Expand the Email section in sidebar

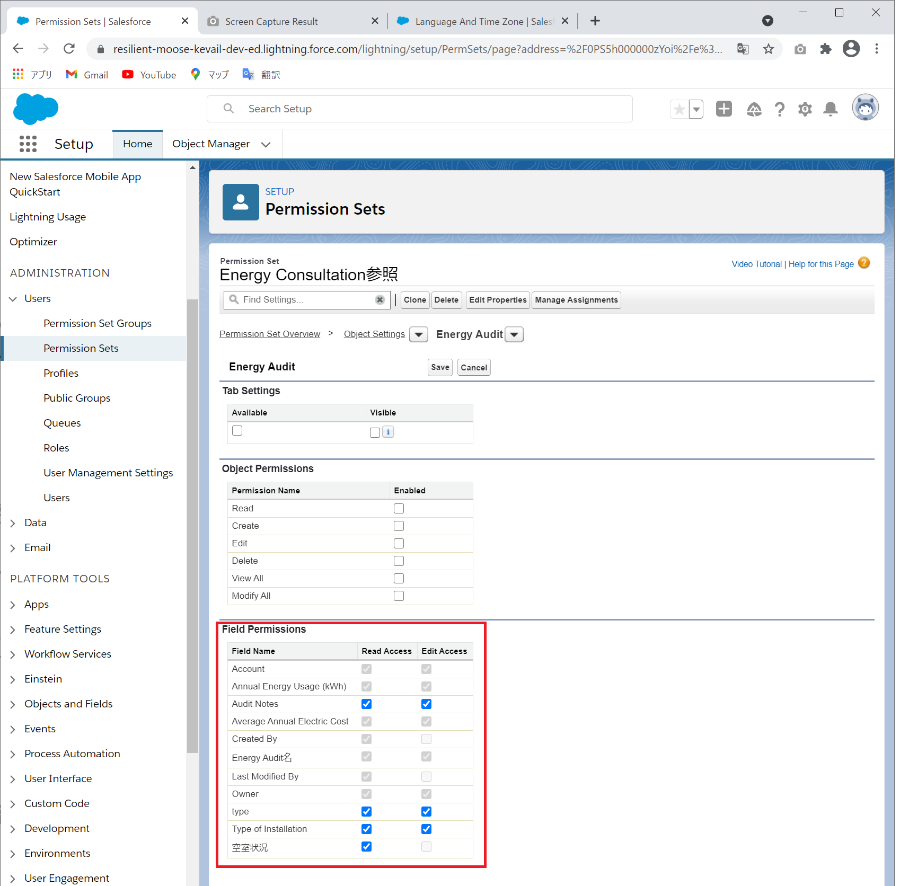pos(13,548)
